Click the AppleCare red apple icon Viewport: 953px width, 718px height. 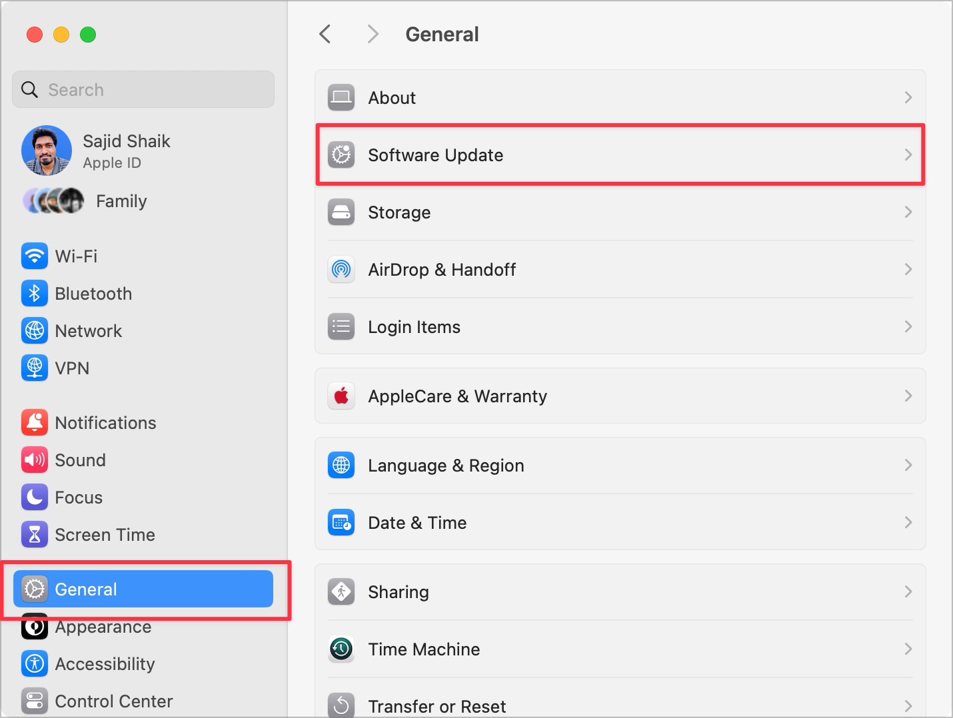(x=341, y=396)
